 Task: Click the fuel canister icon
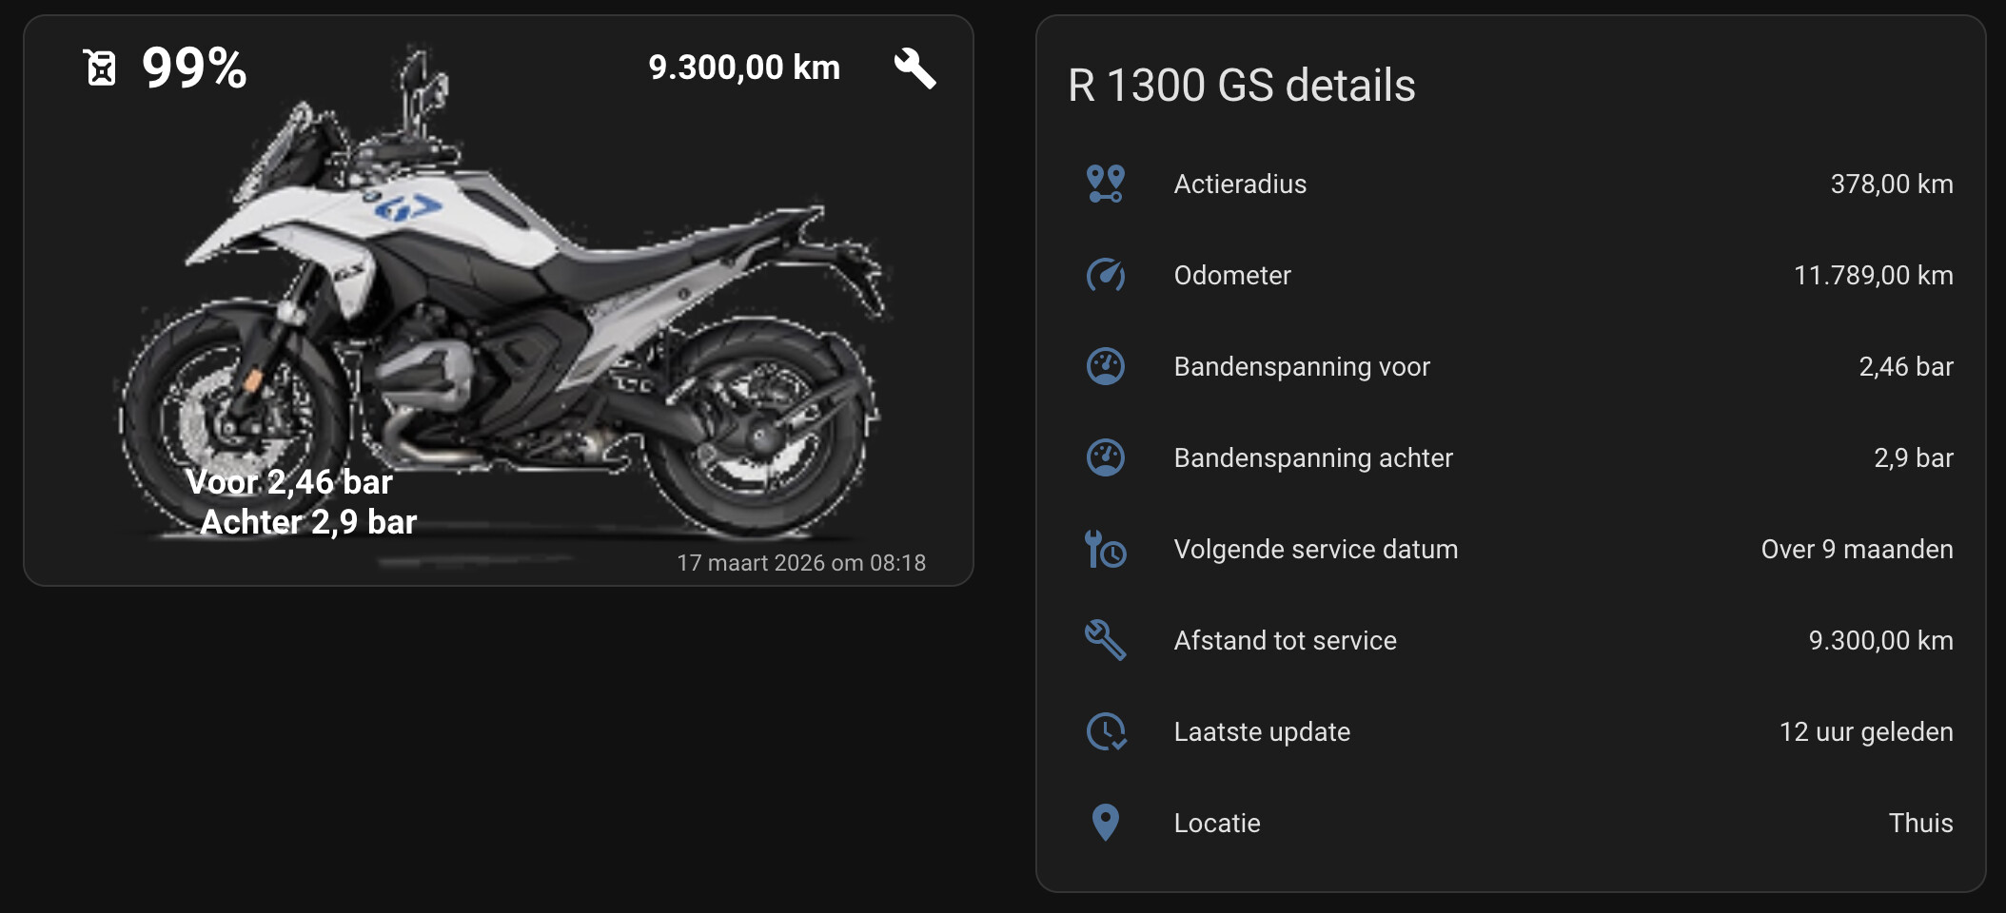pyautogui.click(x=101, y=68)
